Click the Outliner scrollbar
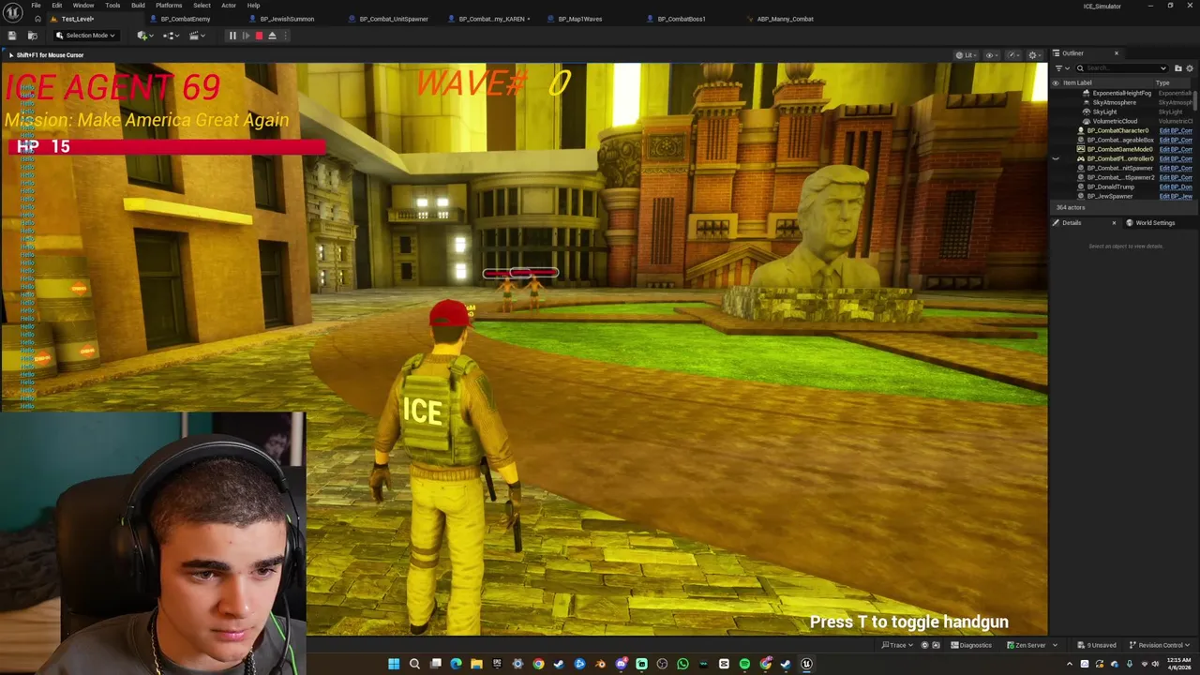 pos(1196,101)
